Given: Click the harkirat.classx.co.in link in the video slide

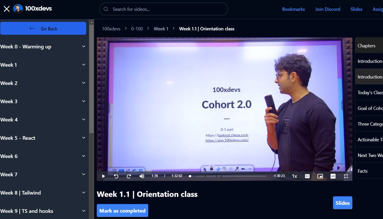Looking at the screenshot, I should pyautogui.click(x=233, y=135).
